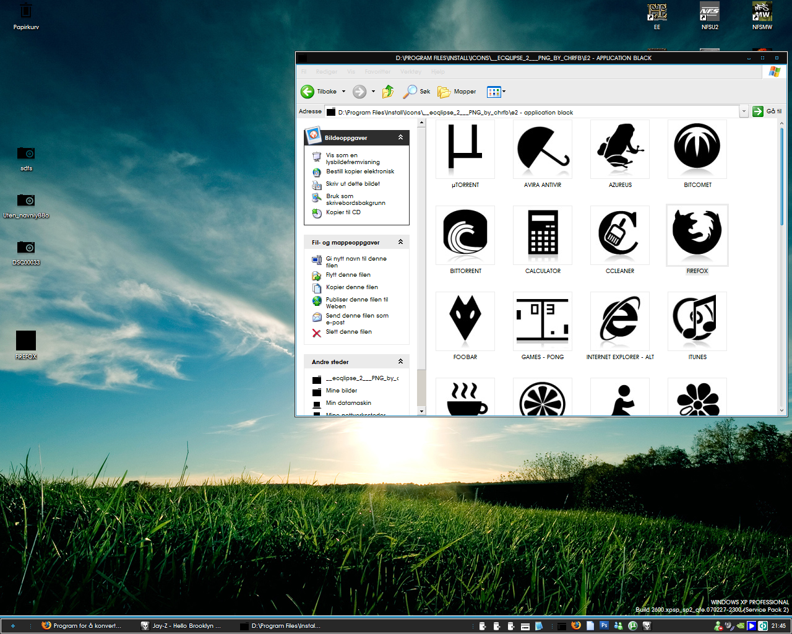Click the Forward arrow button
This screenshot has width=792, height=634.
[x=359, y=92]
